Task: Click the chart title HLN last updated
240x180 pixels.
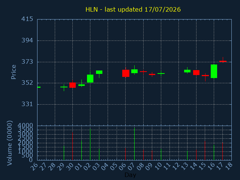Action: pos(133,9)
